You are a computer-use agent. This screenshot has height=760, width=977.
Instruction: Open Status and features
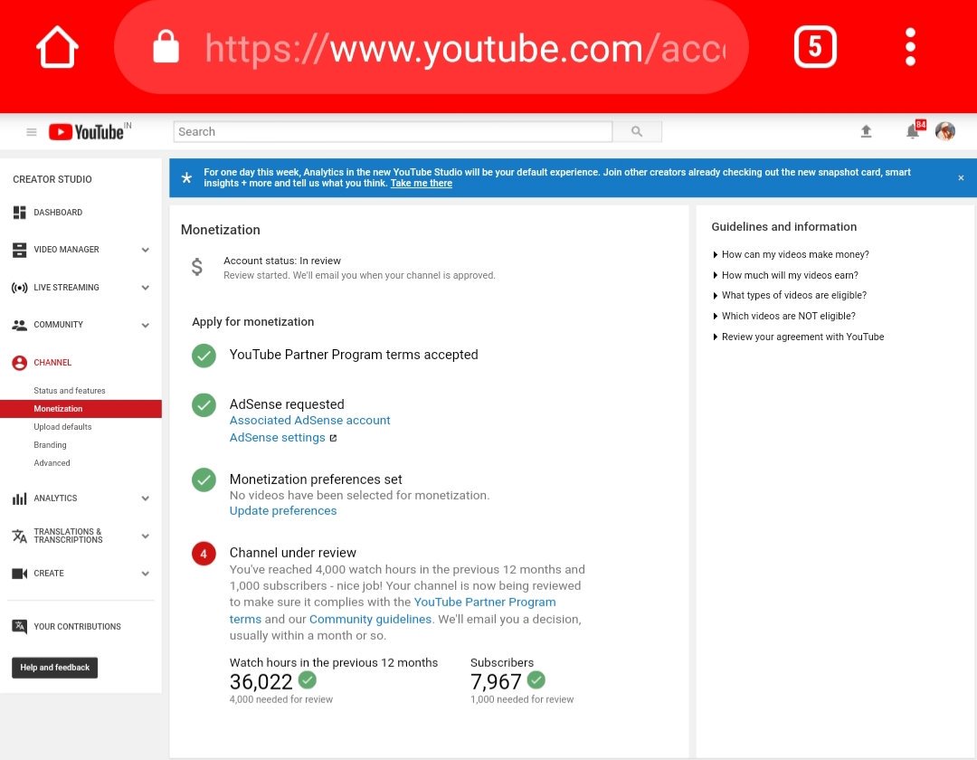(x=69, y=391)
